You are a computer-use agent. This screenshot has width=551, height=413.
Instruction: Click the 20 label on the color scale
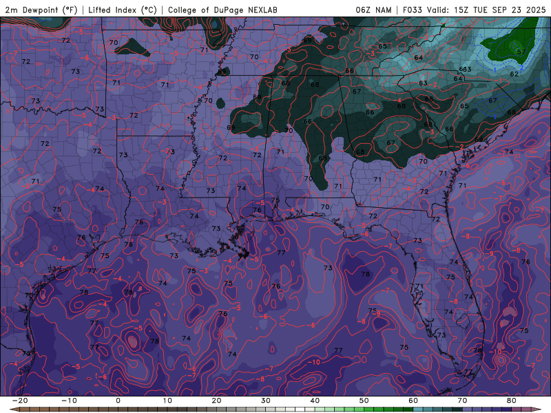(x=216, y=401)
